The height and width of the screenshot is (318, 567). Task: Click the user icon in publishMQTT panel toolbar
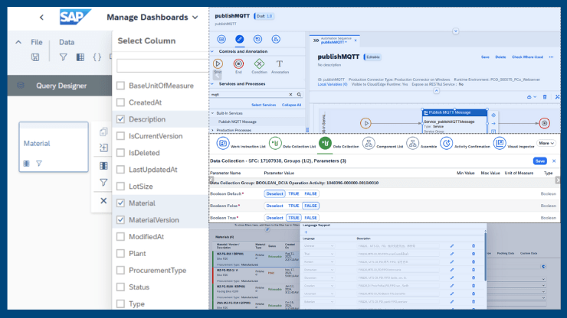pyautogui.click(x=276, y=39)
